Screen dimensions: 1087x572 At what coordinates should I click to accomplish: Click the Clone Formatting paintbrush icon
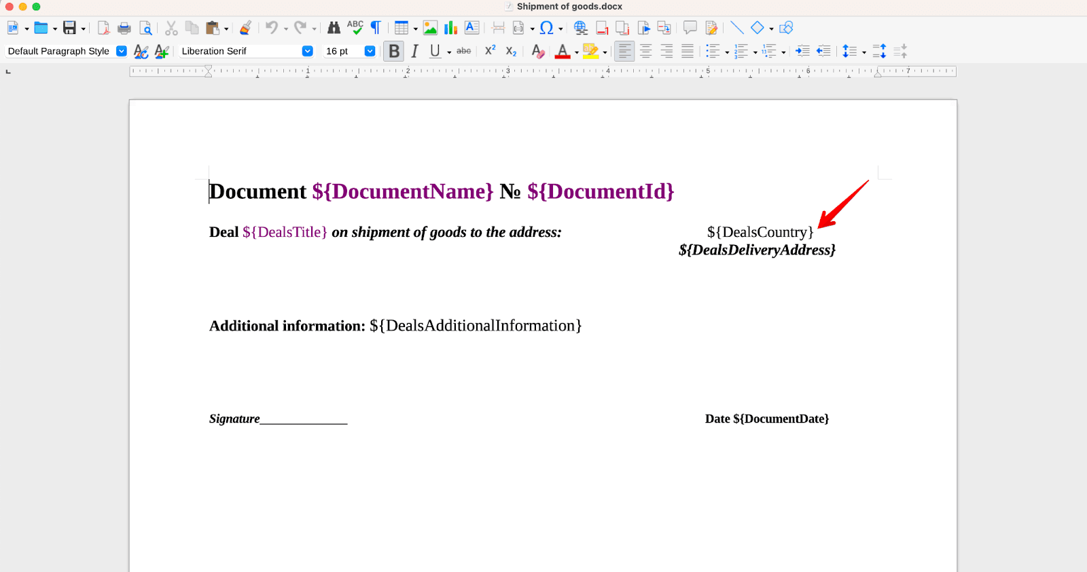click(x=246, y=28)
